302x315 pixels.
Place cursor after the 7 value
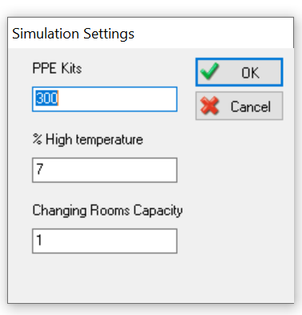[x=44, y=169]
